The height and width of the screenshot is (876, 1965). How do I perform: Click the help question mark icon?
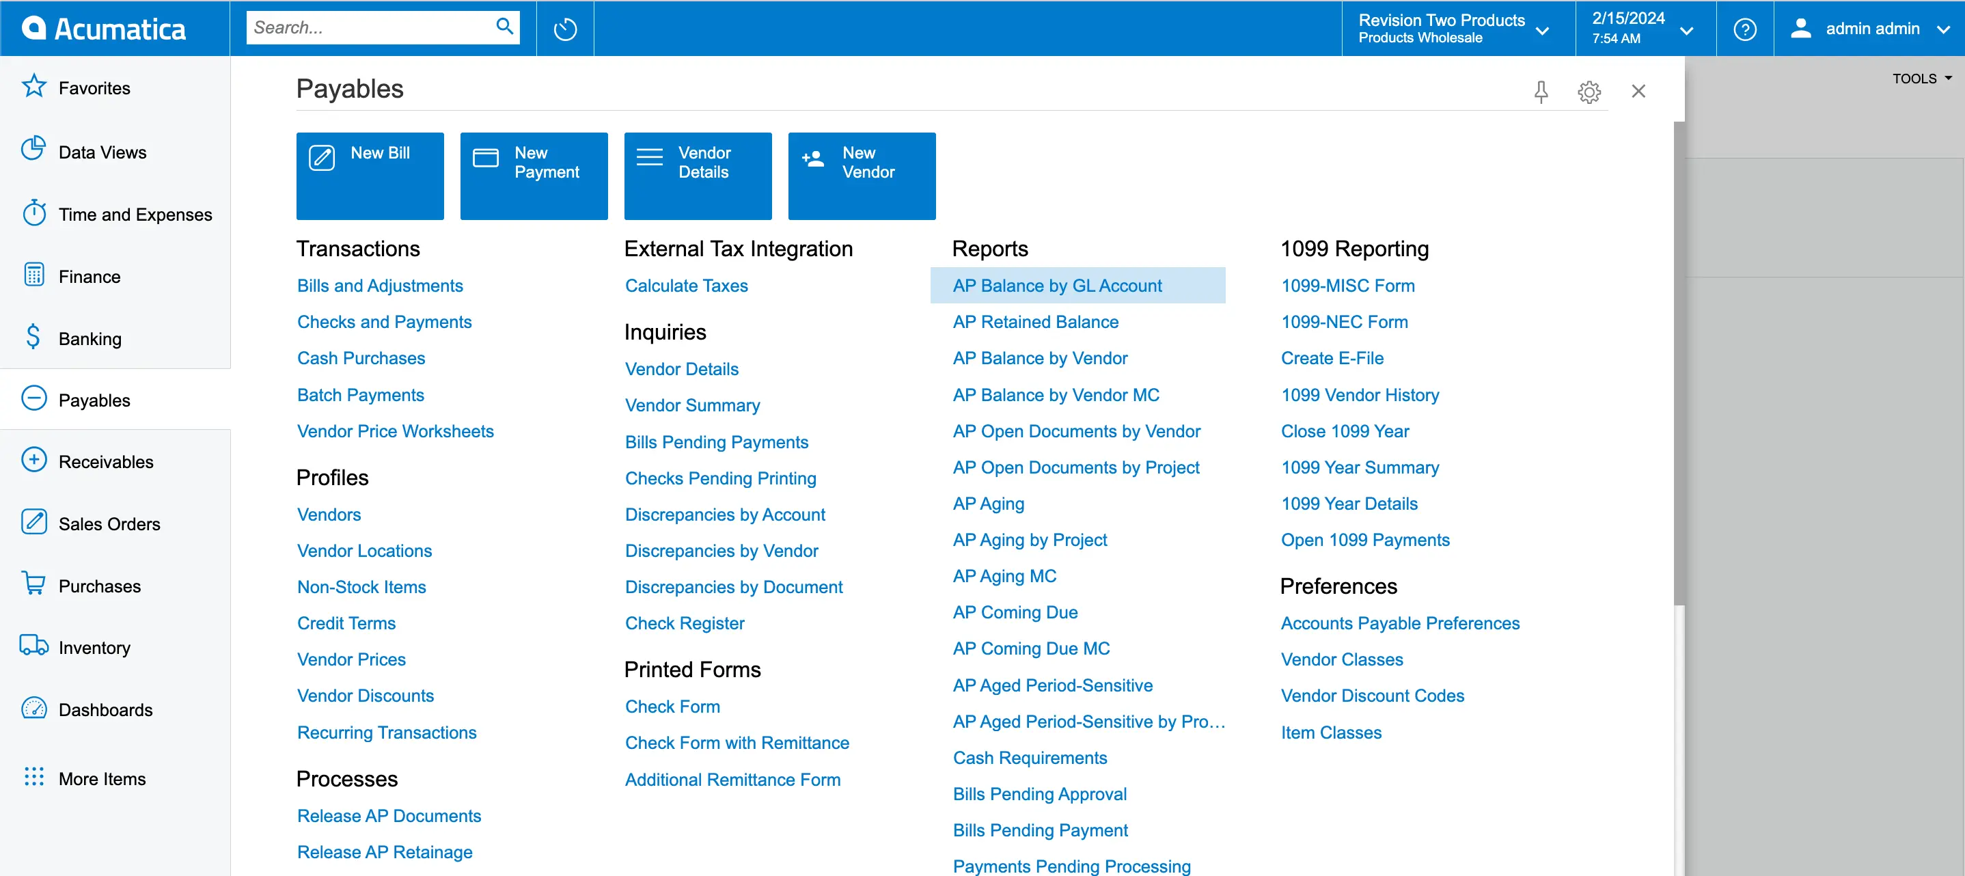1744,27
